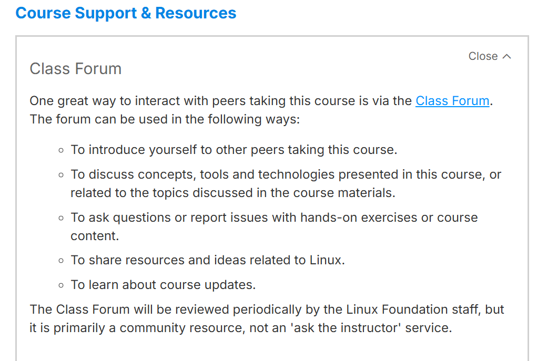Click the sentence starting 'One great way to interact'
Viewport: 537px width, 361px height.
(261, 101)
